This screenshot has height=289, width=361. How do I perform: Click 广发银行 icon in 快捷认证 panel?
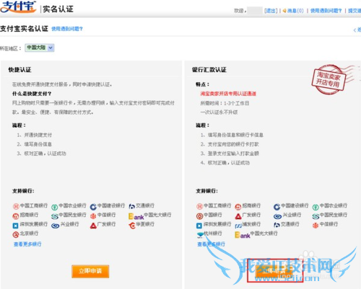(x=93, y=226)
